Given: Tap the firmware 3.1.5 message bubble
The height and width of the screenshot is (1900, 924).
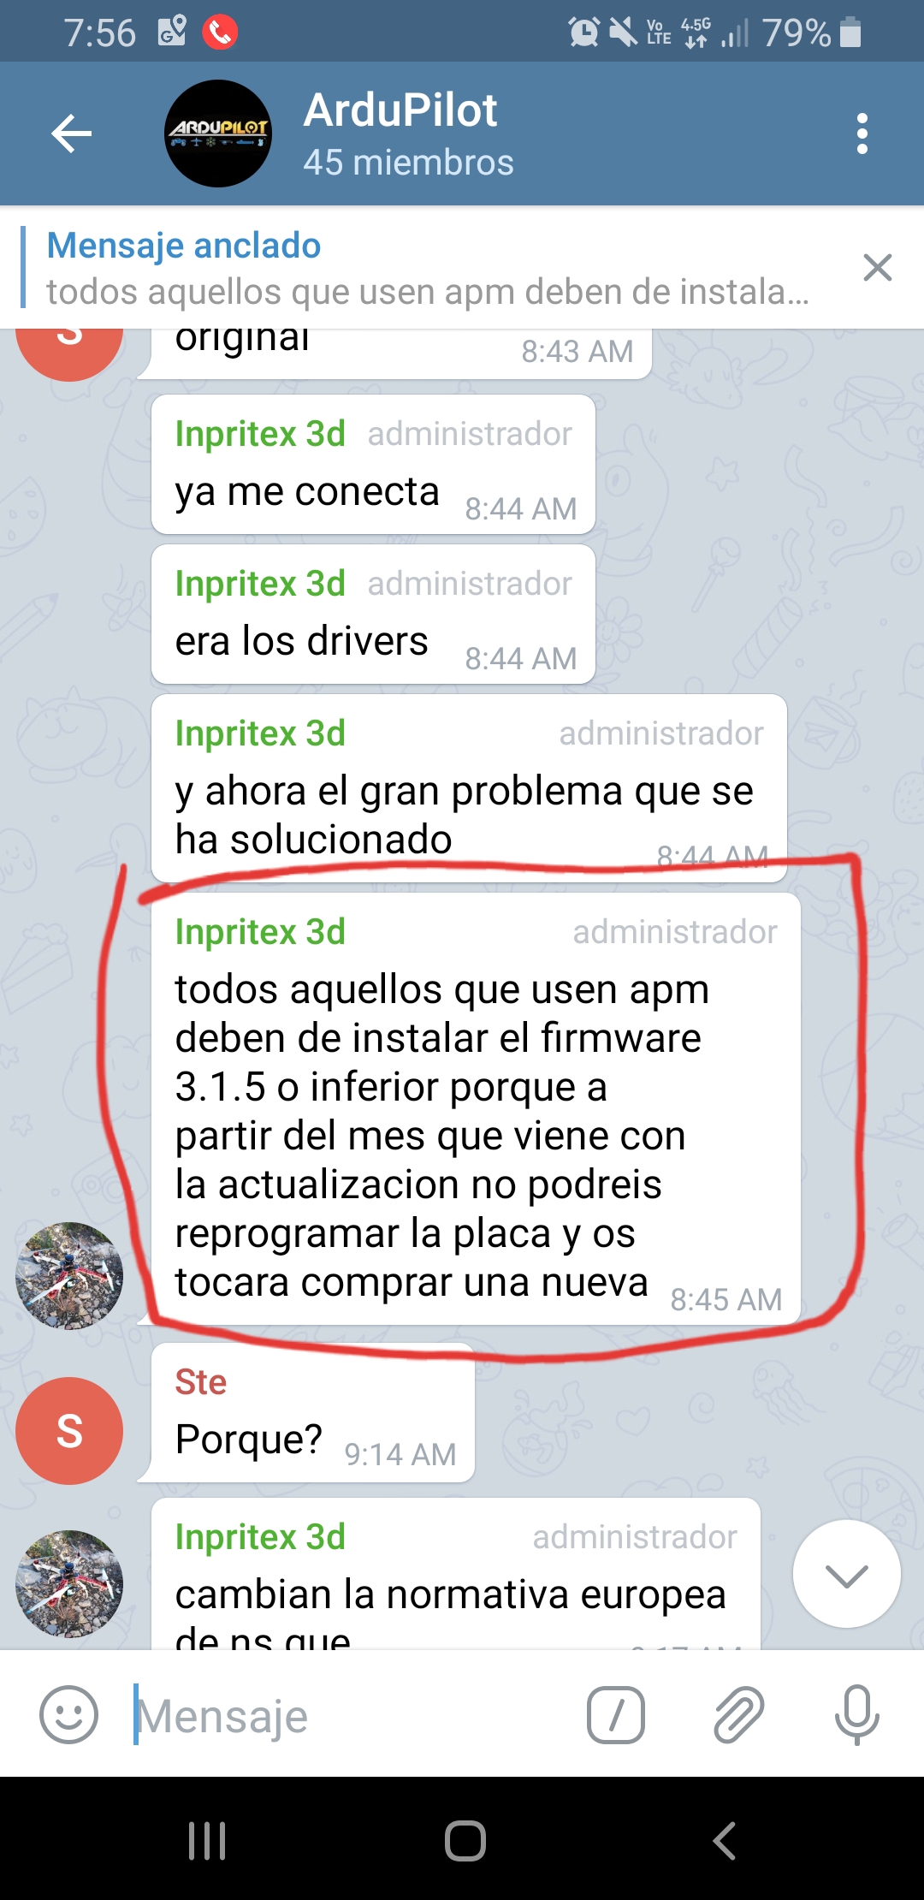Looking at the screenshot, I should coord(476,1109).
